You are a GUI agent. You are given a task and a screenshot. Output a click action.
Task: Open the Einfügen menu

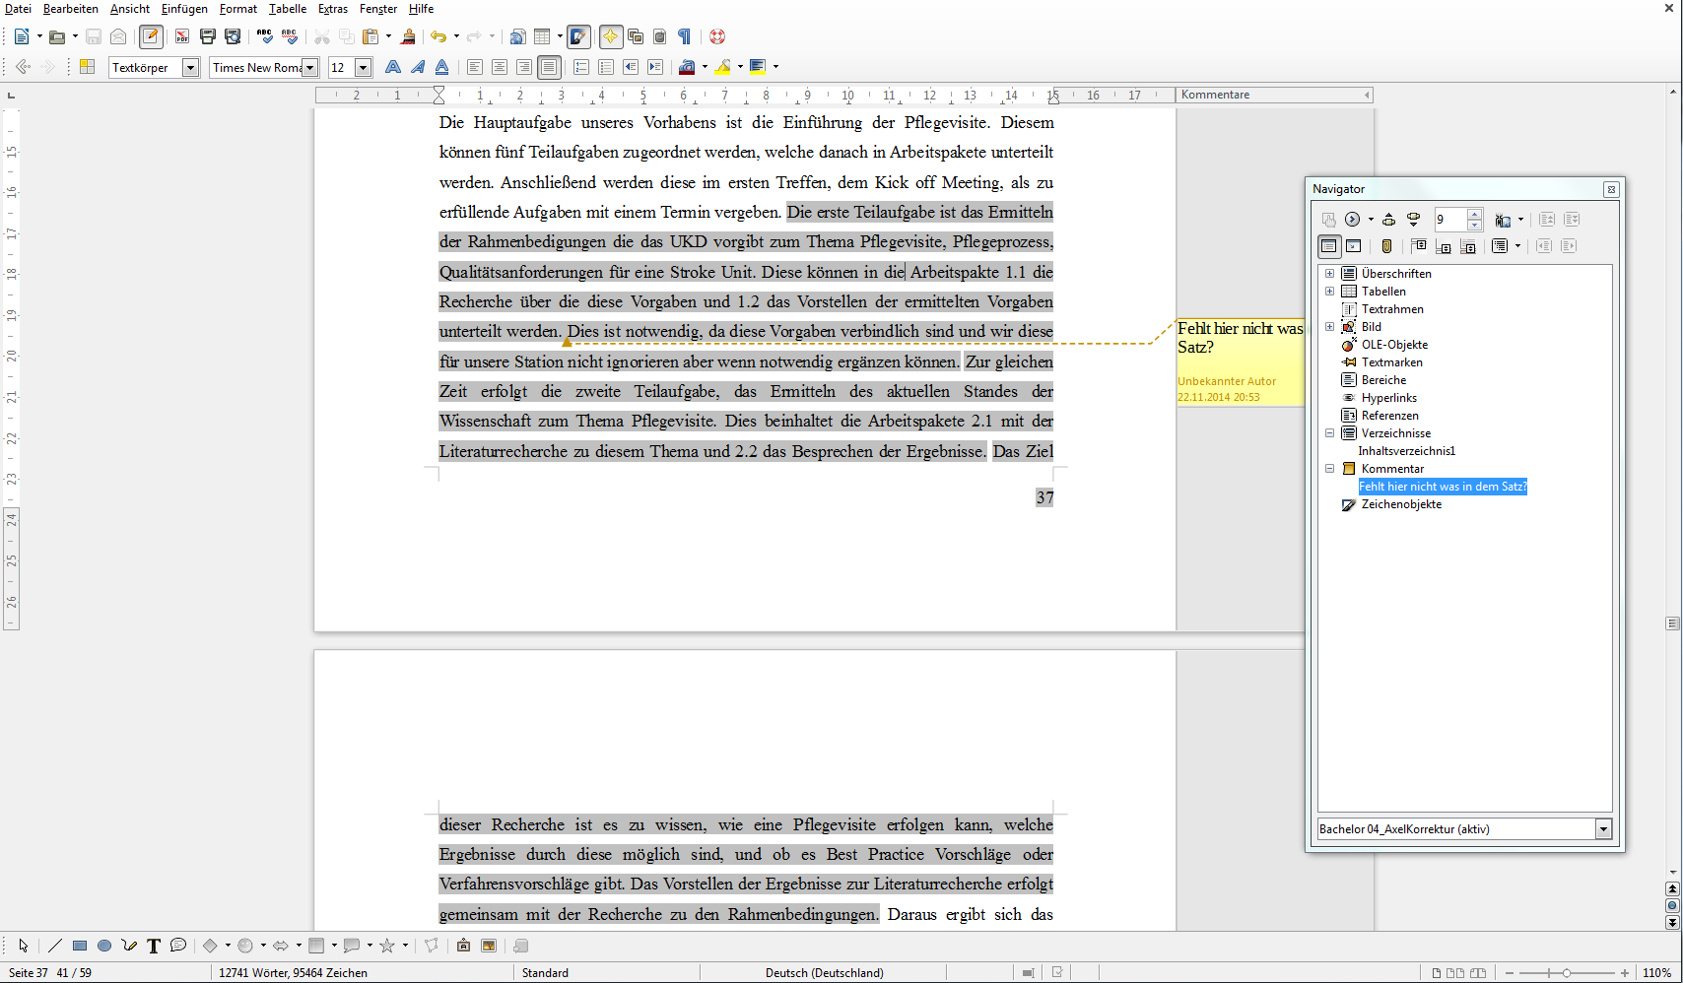[x=184, y=9]
